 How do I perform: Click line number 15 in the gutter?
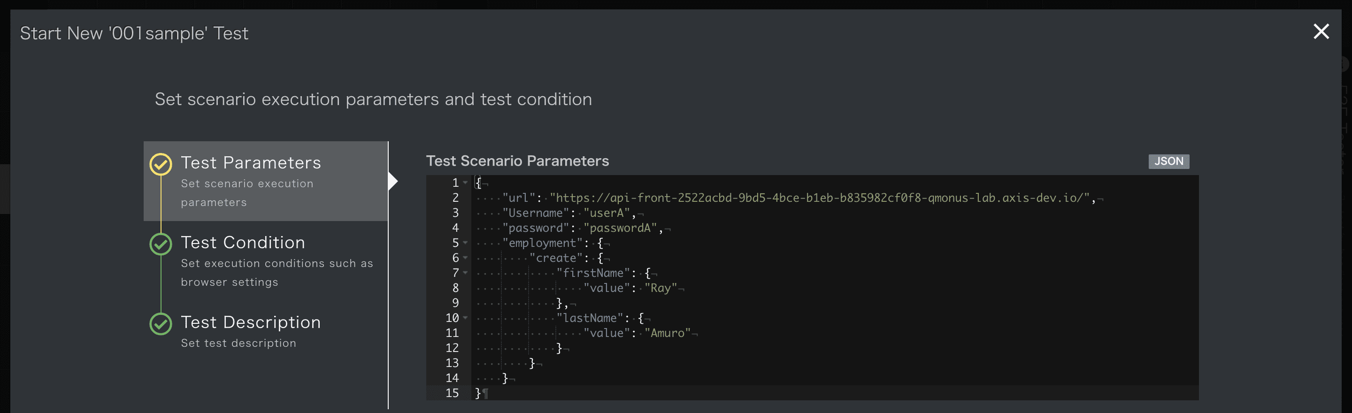(x=452, y=393)
